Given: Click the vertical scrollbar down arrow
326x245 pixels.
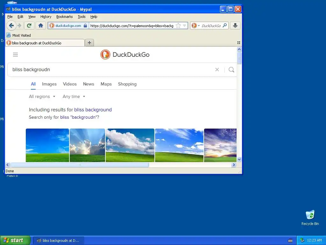Looking at the screenshot, I should (239, 160).
